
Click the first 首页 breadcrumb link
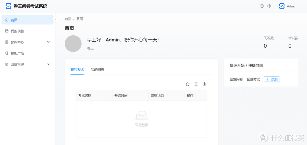point(68,19)
